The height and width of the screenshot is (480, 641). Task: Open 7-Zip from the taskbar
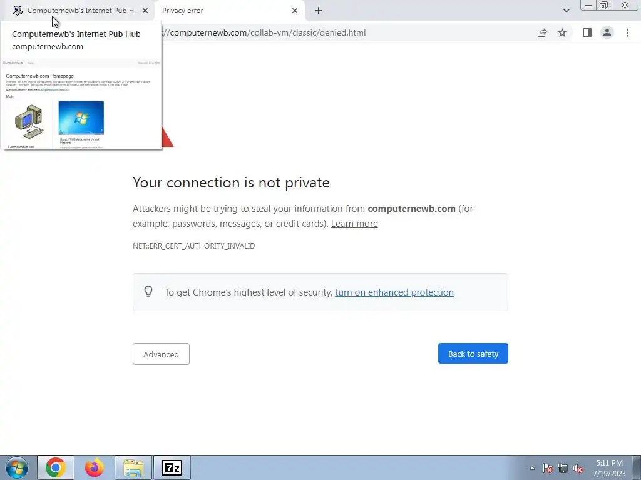coord(172,467)
